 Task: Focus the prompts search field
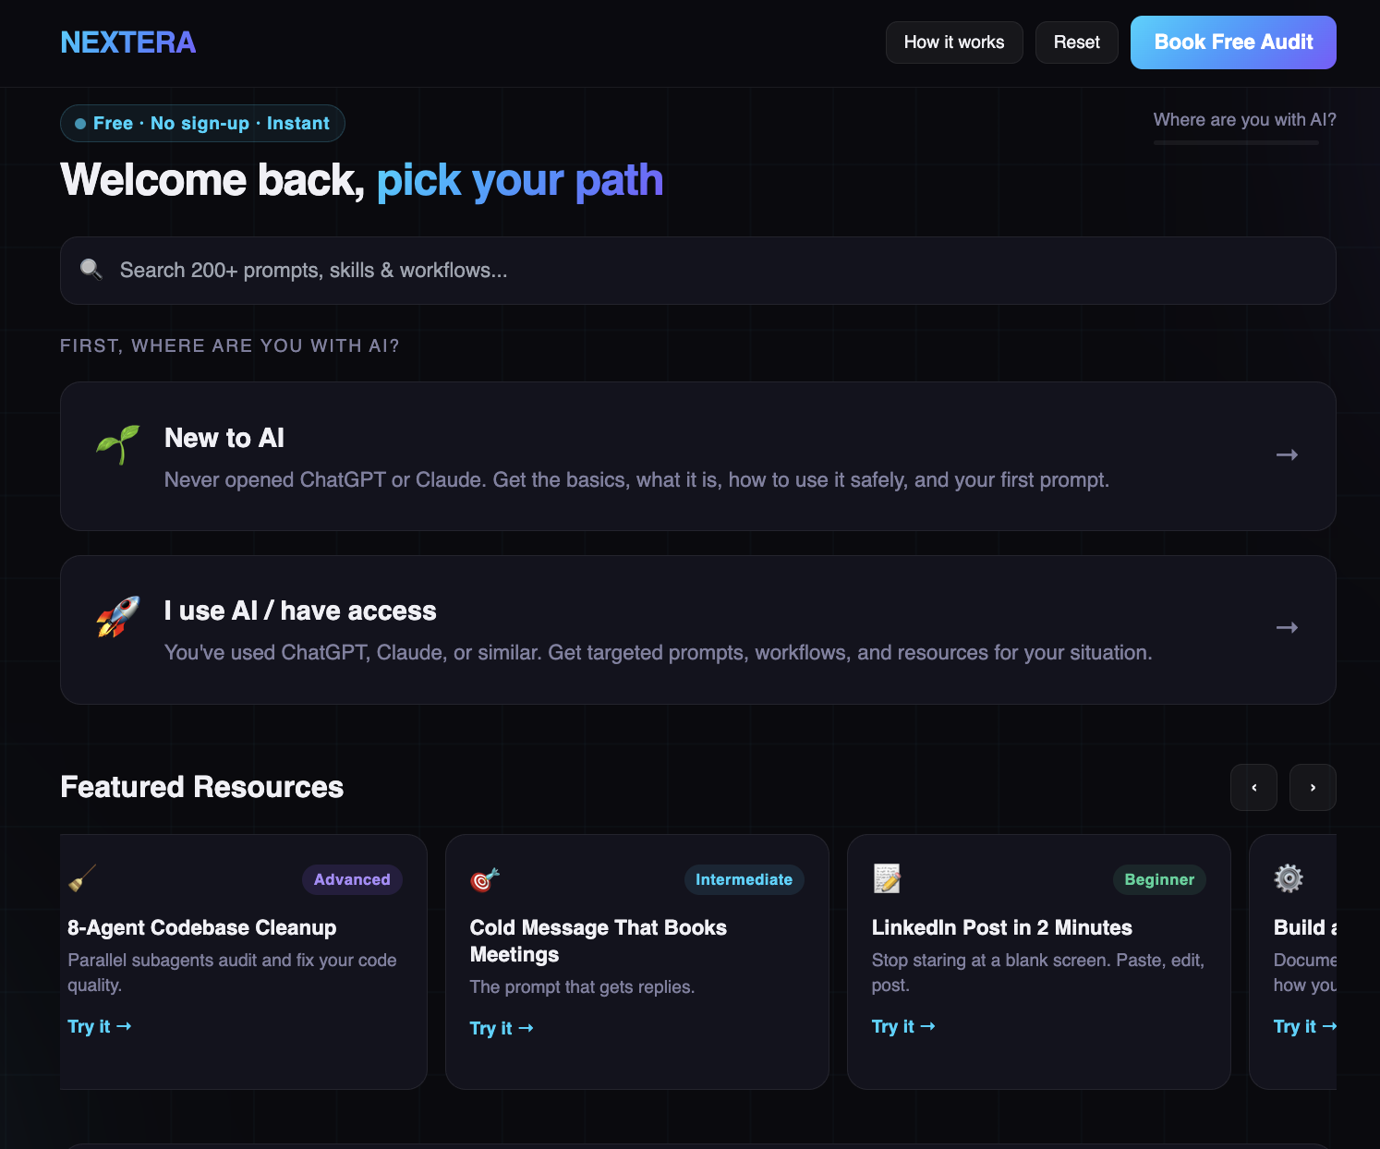point(698,271)
